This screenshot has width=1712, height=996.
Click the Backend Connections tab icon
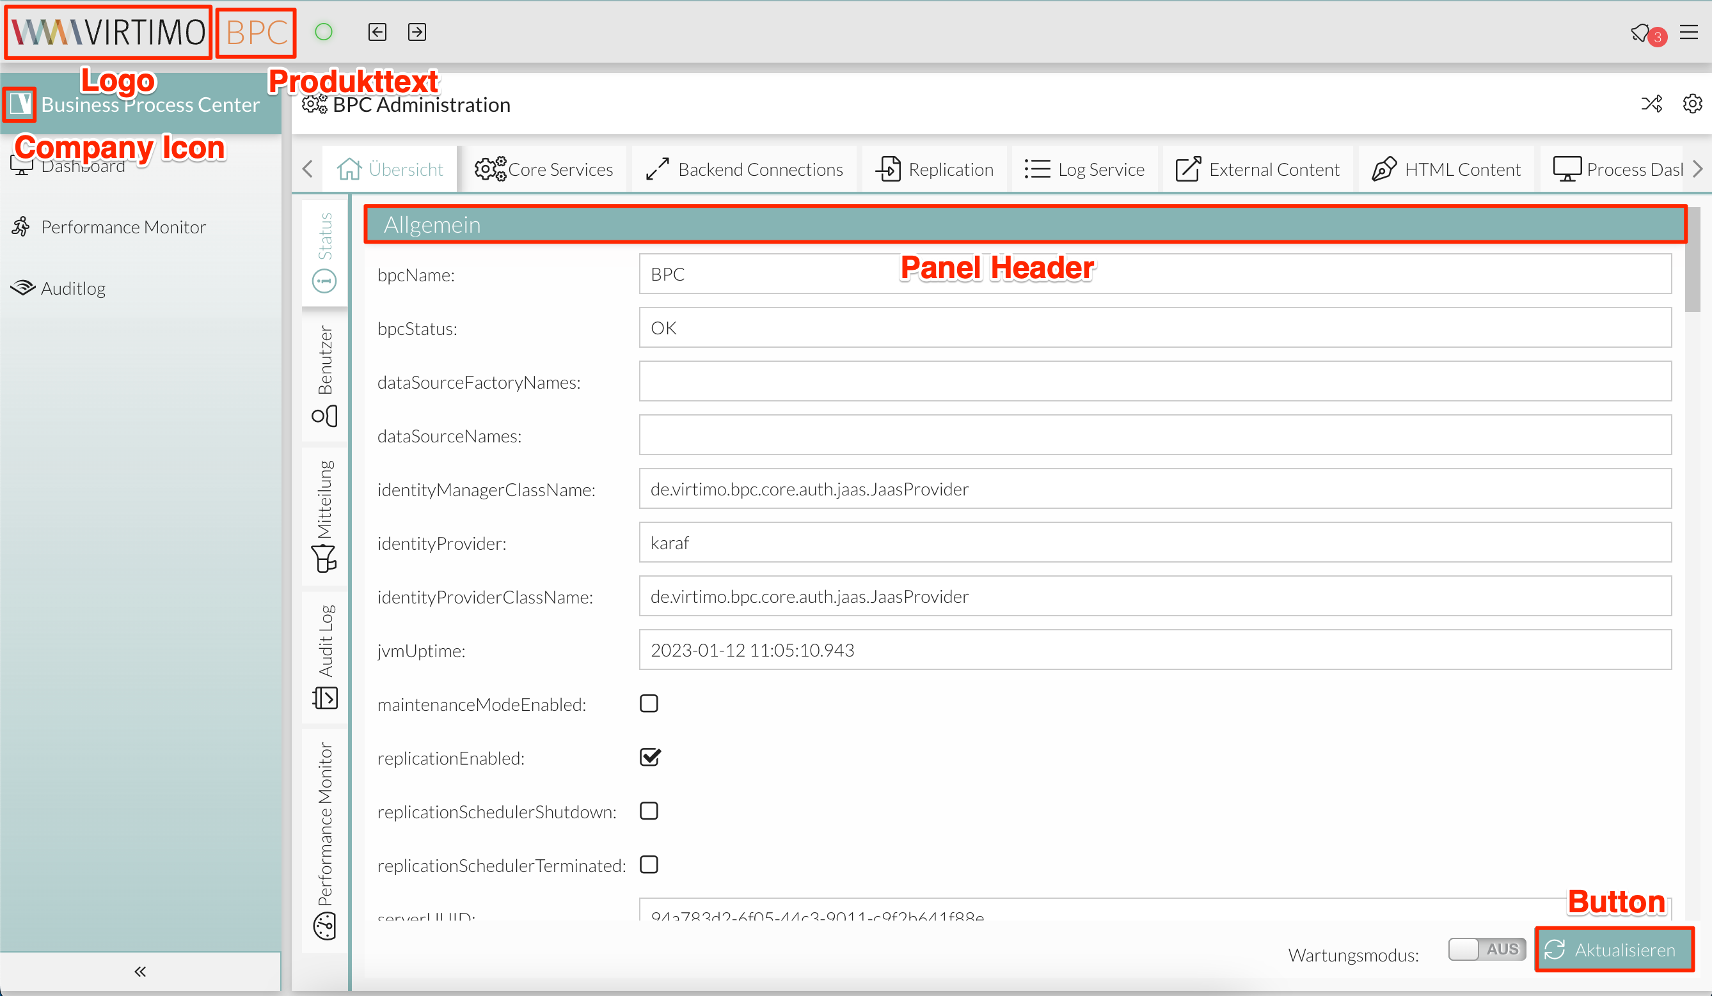[x=660, y=169]
